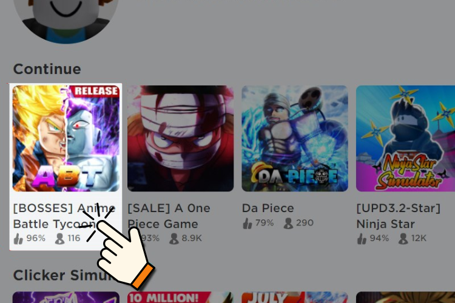Image resolution: width=455 pixels, height=303 pixels.
Task: Click the thumbs-up icon showing 96%
Action: coord(18,239)
